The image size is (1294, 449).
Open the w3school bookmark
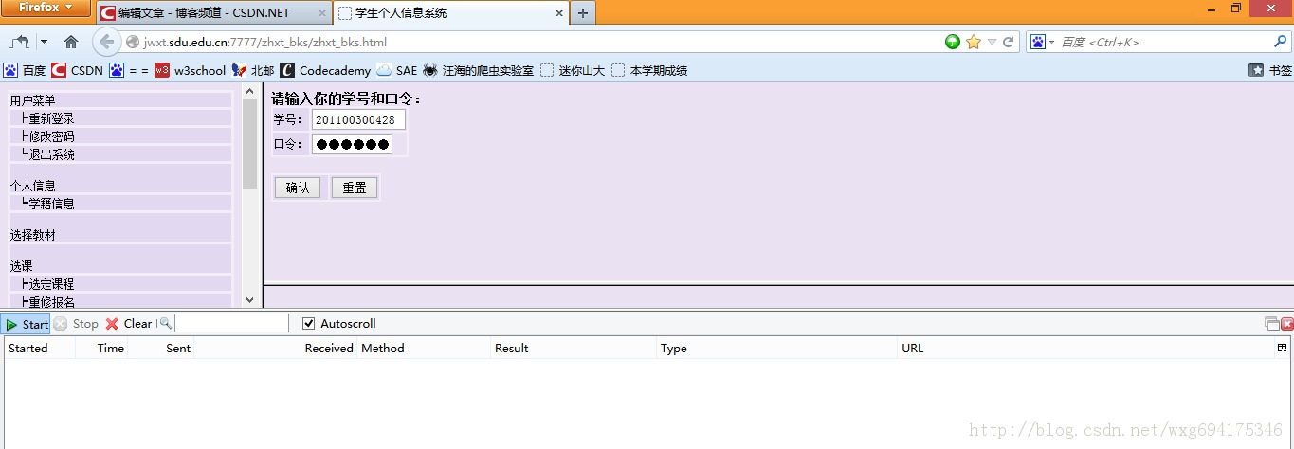coord(190,70)
